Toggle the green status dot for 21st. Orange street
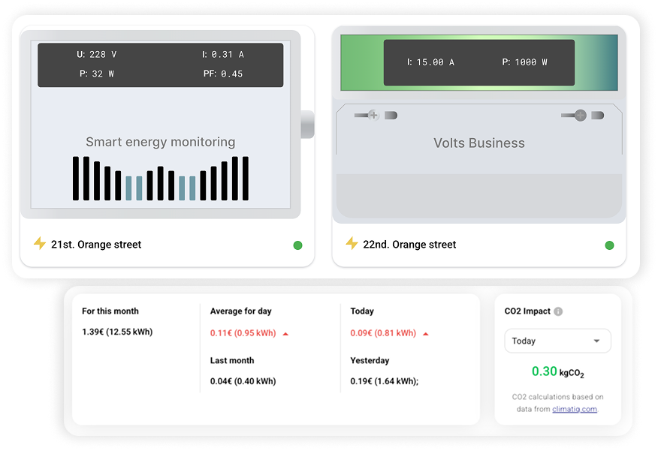Viewport: 658px width, 451px height. (x=297, y=245)
